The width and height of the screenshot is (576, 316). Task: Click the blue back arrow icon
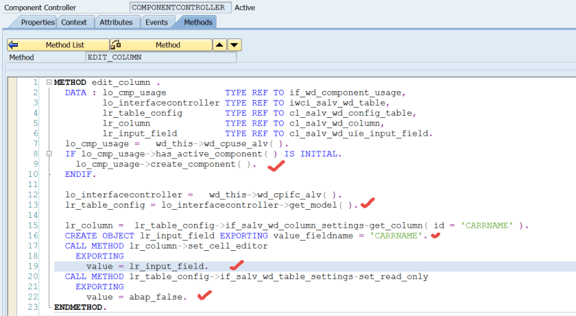pos(13,45)
